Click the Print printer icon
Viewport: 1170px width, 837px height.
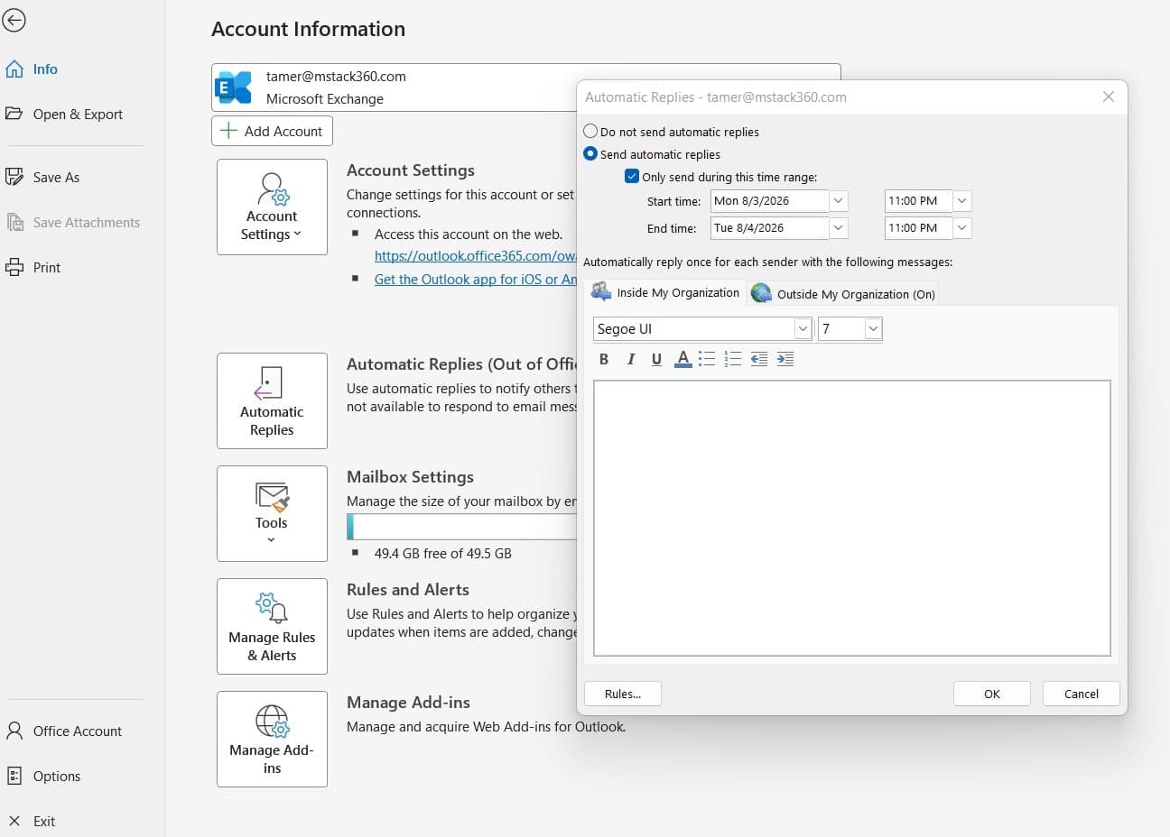(x=14, y=267)
